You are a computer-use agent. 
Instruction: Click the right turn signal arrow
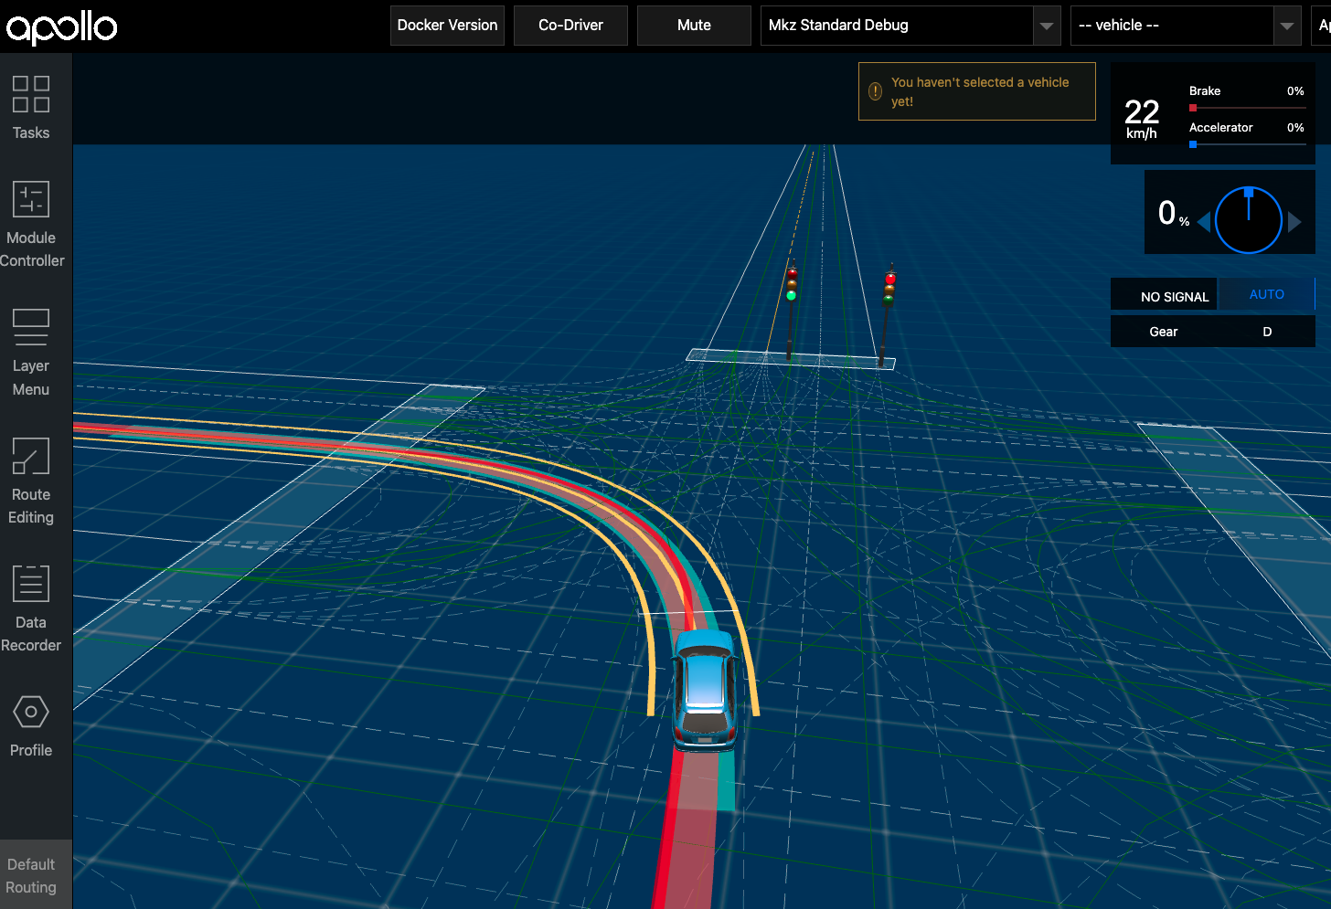point(1294,221)
